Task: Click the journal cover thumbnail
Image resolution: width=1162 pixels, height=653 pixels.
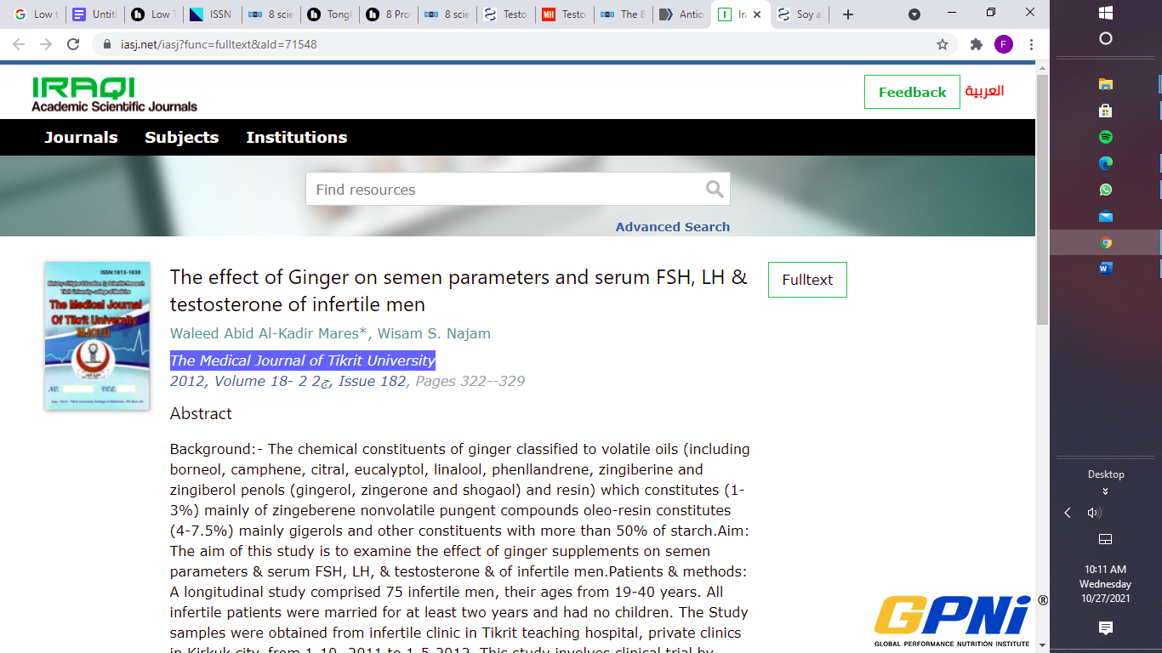Action: tap(85, 336)
